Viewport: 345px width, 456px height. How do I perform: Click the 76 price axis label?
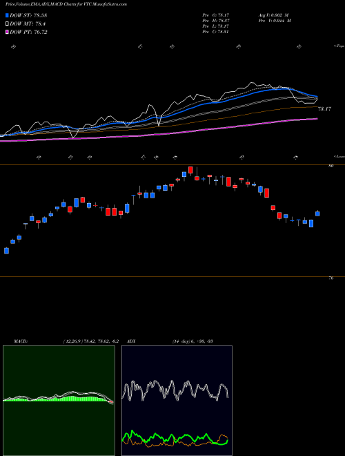tap(331, 278)
